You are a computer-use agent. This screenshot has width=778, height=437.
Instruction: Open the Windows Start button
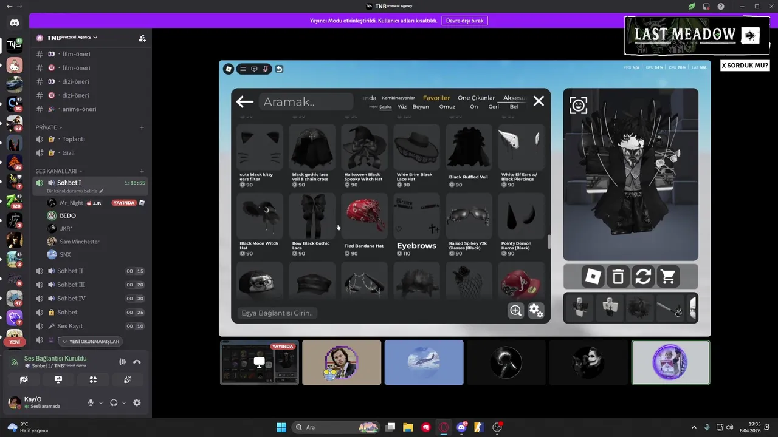tap(281, 427)
